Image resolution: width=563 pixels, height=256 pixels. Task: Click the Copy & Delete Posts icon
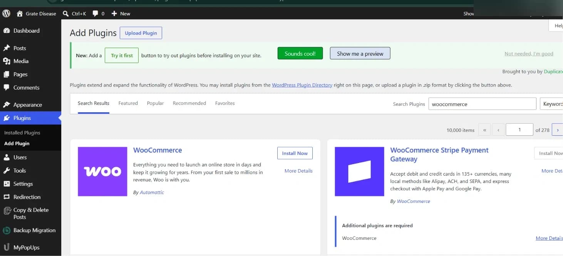7,211
